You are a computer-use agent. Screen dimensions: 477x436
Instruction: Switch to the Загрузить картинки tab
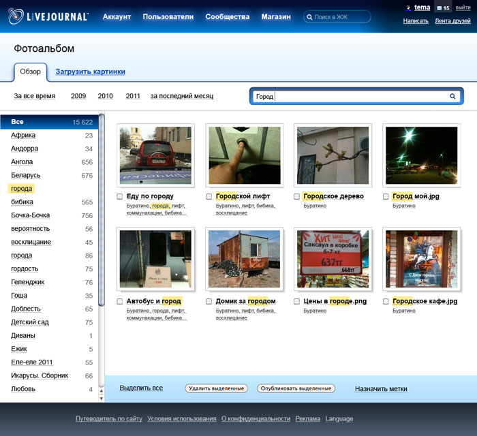[x=90, y=72]
